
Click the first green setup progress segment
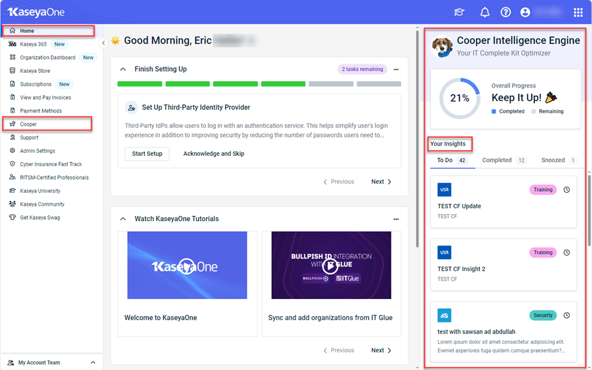coord(140,84)
